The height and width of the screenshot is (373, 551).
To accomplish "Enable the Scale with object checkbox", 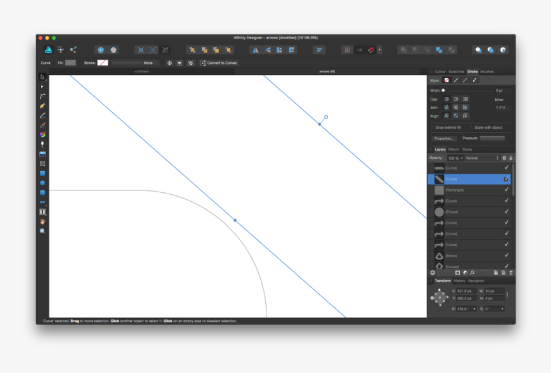I will 472,128.
